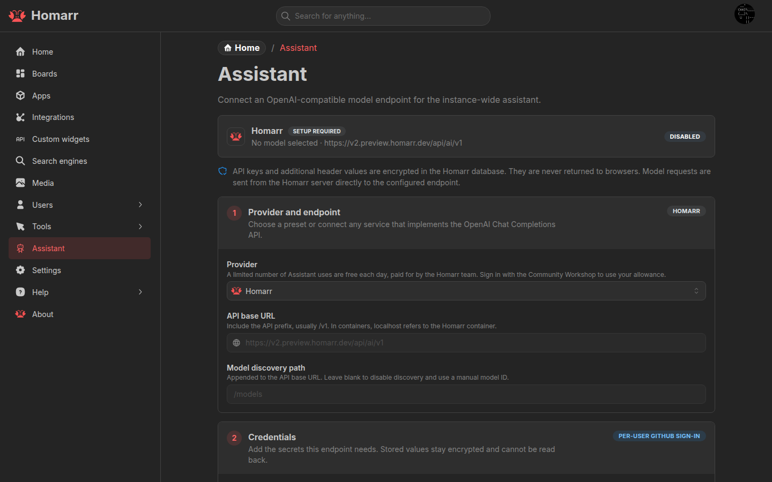772x482 pixels.
Task: Click the No model selected text
Action: pos(285,143)
